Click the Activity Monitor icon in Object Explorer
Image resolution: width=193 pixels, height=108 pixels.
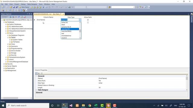[x=25, y=17]
